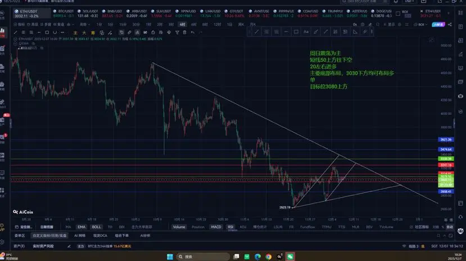Open the AI分析 tab
The width and height of the screenshot is (466, 261).
[x=145, y=236]
